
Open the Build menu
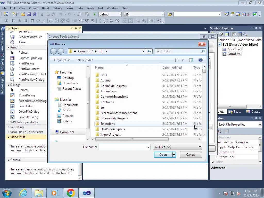point(45,8)
